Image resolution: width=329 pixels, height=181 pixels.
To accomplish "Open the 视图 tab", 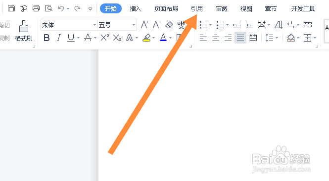I will pyautogui.click(x=246, y=8).
